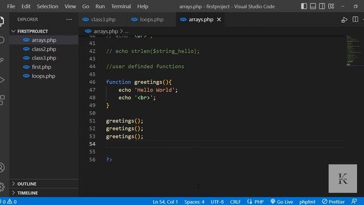Click the Go Live status item
Image resolution: width=364 pixels, height=205 pixels.
pyautogui.click(x=282, y=202)
